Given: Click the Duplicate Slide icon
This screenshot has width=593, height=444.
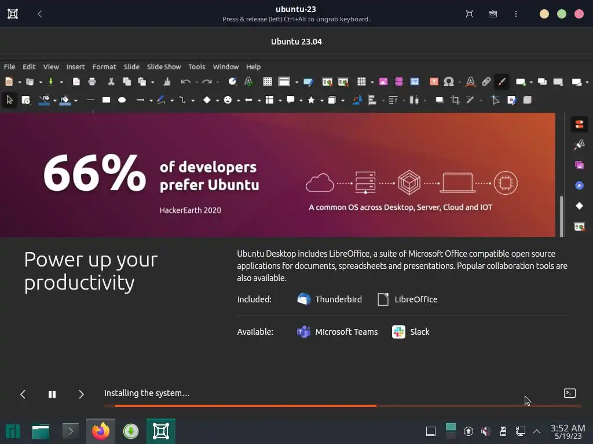Looking at the screenshot, I should point(542,82).
